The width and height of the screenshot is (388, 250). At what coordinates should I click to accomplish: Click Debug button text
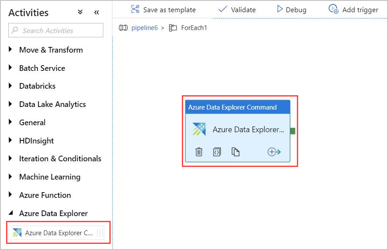click(x=296, y=10)
